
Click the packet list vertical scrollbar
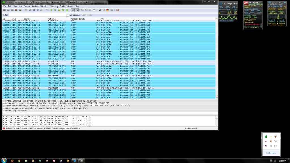(217, 58)
